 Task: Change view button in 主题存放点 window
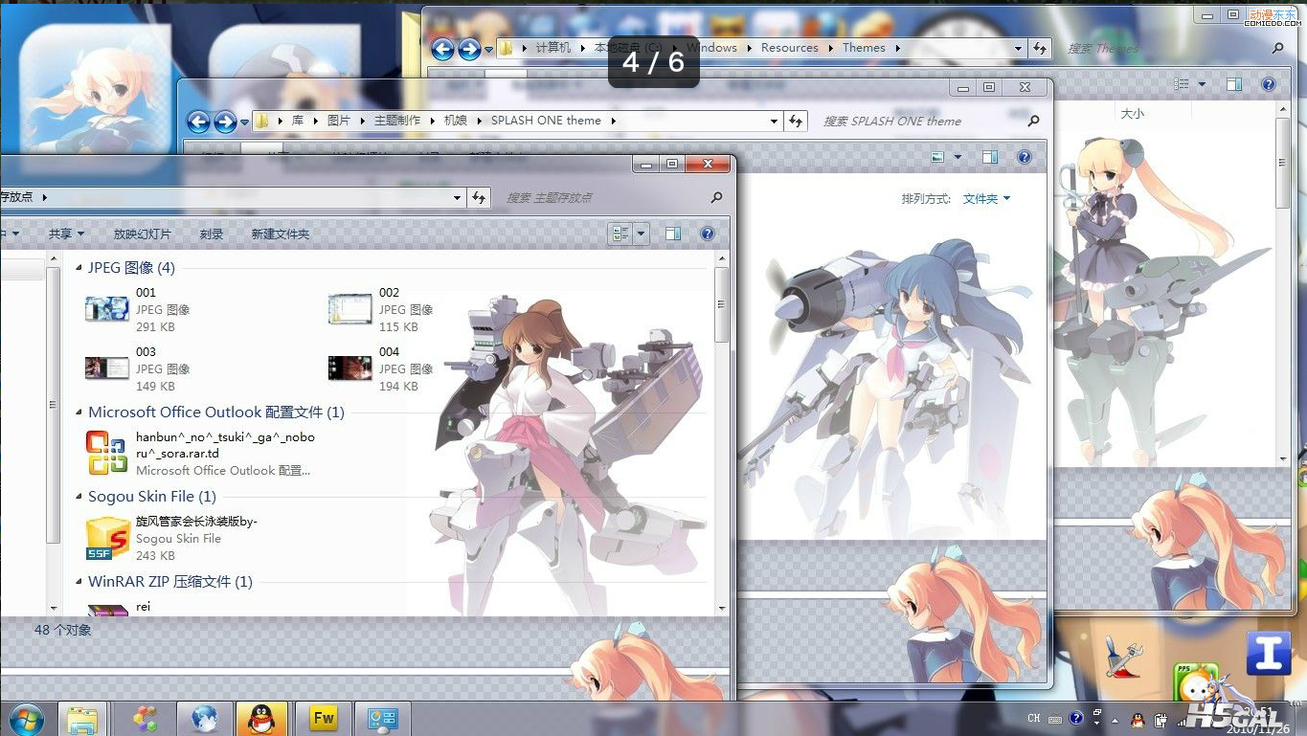pos(620,234)
